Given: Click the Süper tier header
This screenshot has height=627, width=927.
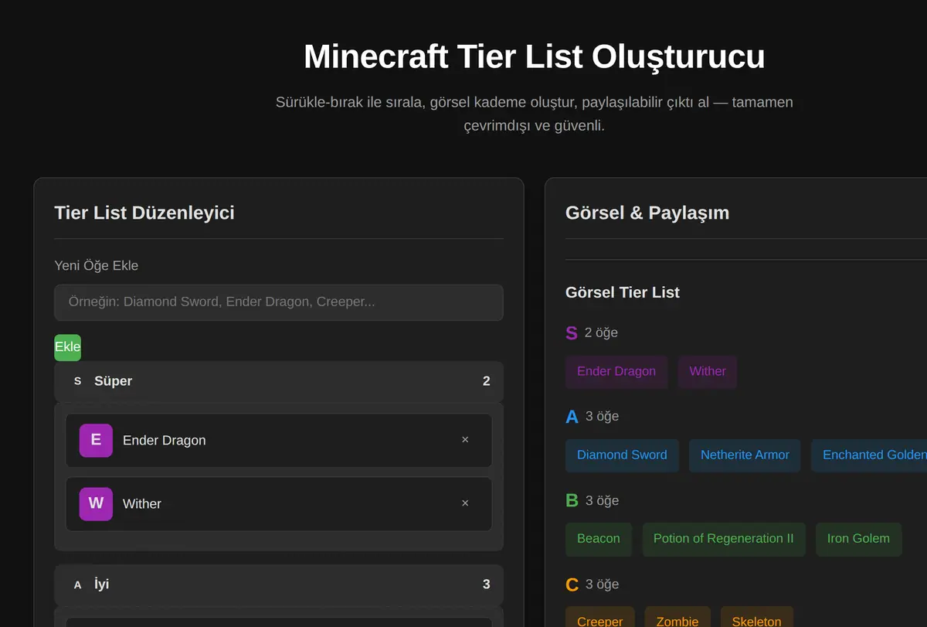Looking at the screenshot, I should pos(278,381).
